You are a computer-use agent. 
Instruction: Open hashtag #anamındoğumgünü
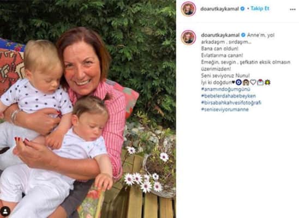coord(225,89)
